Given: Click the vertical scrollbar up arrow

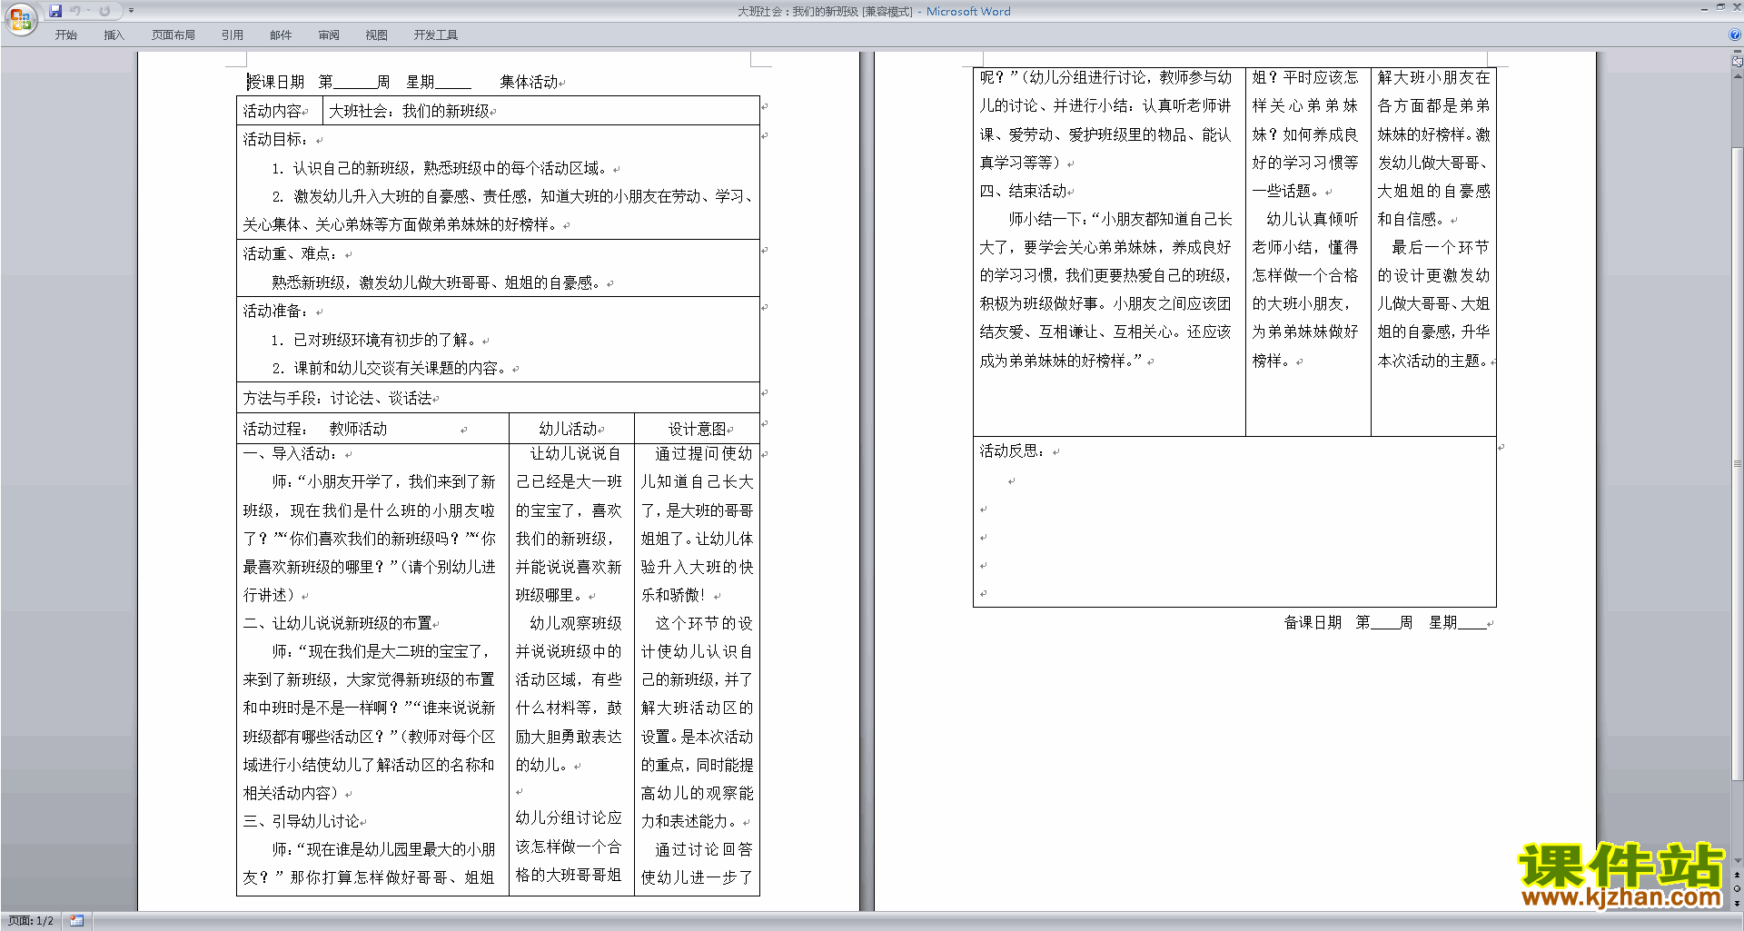Looking at the screenshot, I should [x=1737, y=77].
